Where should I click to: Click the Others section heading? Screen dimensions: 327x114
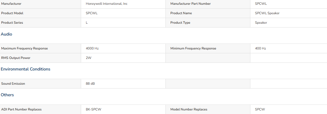7,95
